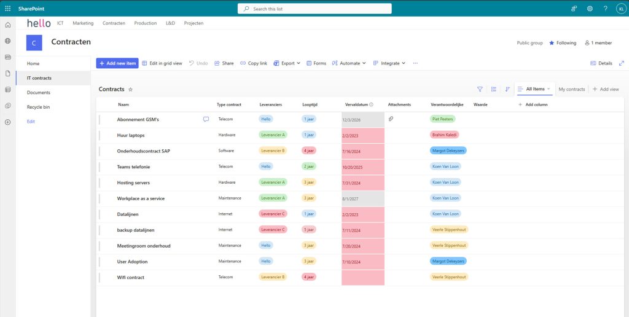Open the news icon in left rail
Screen dimensions: 629x317
click(7, 57)
